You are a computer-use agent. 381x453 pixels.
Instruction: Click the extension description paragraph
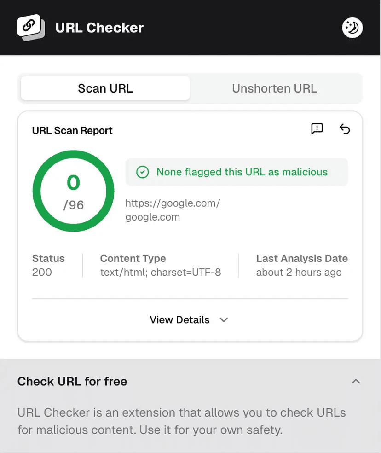point(182,421)
